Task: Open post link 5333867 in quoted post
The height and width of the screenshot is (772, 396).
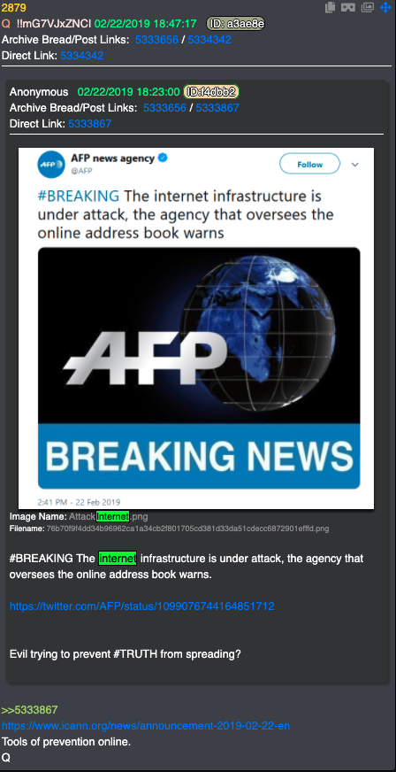Action: click(x=217, y=108)
